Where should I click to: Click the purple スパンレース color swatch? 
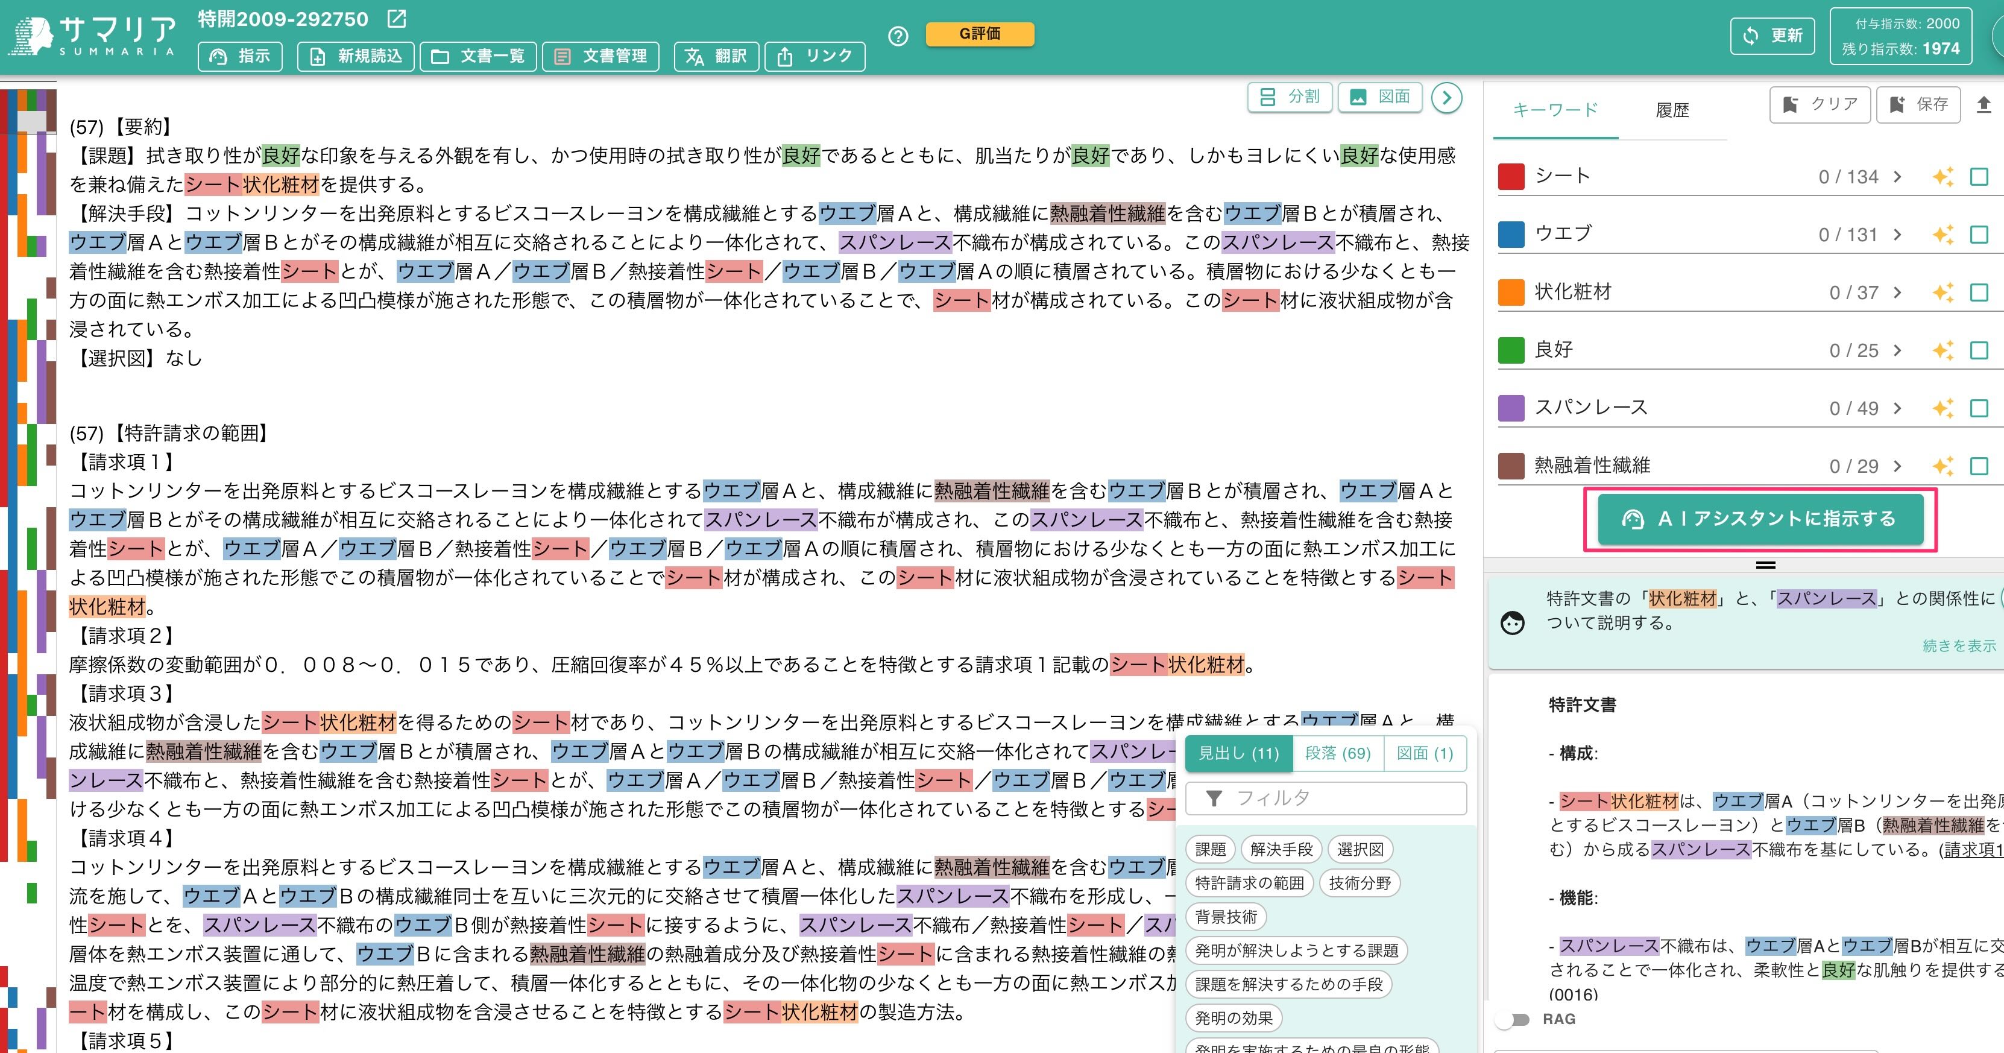coord(1511,408)
